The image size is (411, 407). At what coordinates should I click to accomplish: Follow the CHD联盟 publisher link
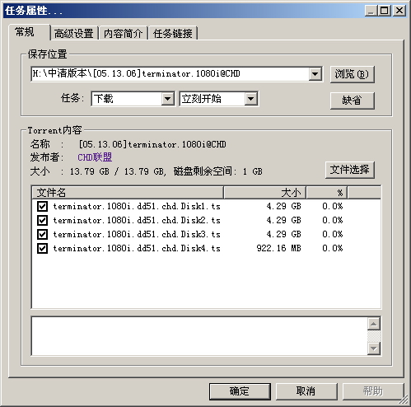tap(95, 157)
